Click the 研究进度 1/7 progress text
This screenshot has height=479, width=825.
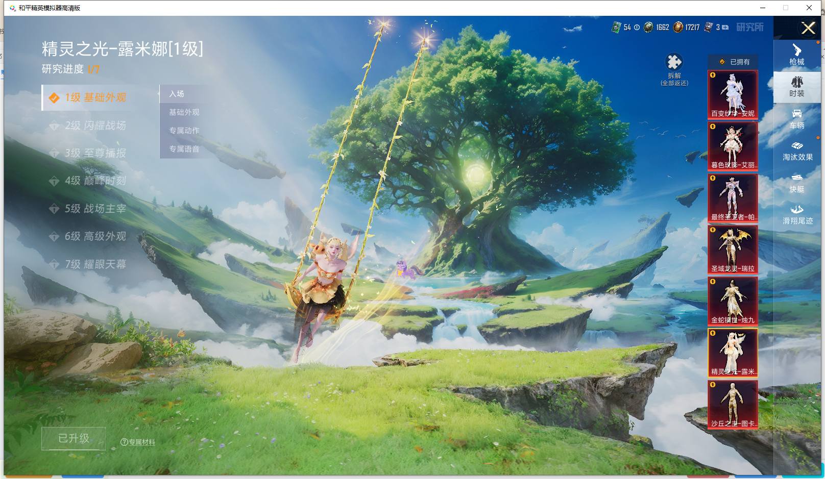click(70, 69)
